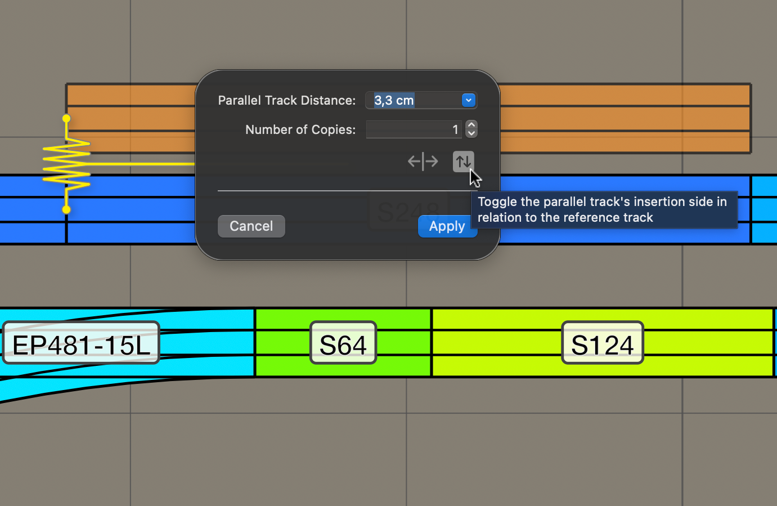Viewport: 777px width, 506px height.
Task: Click the bottom yellow endpoint dot
Action: (66, 209)
